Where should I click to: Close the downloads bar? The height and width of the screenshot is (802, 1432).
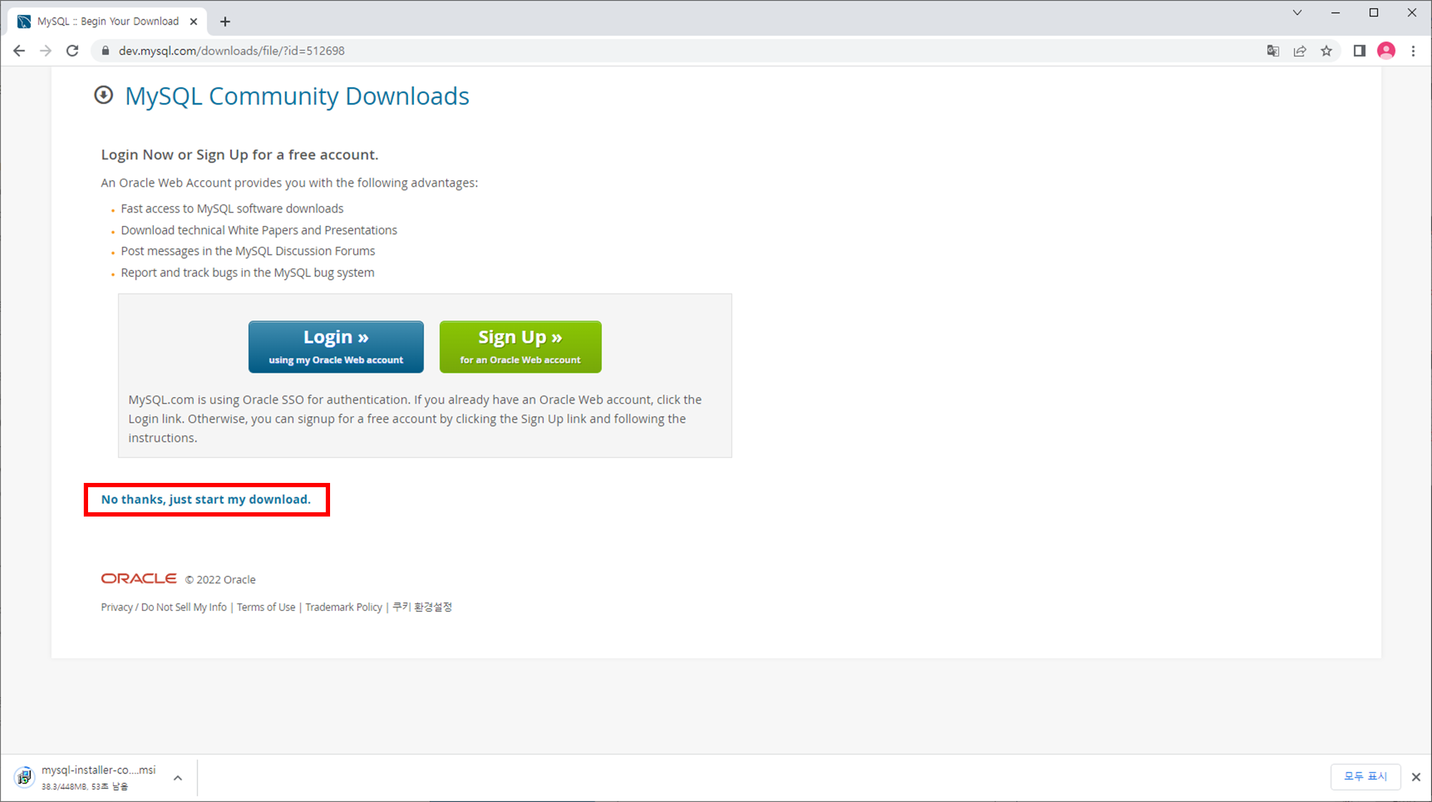coord(1416,777)
